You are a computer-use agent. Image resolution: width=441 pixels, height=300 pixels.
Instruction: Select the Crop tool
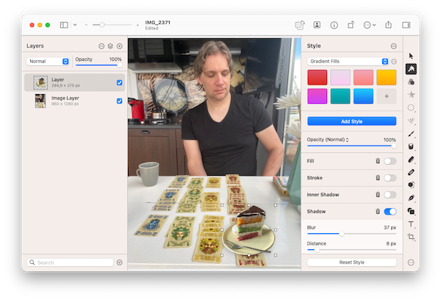(x=411, y=237)
